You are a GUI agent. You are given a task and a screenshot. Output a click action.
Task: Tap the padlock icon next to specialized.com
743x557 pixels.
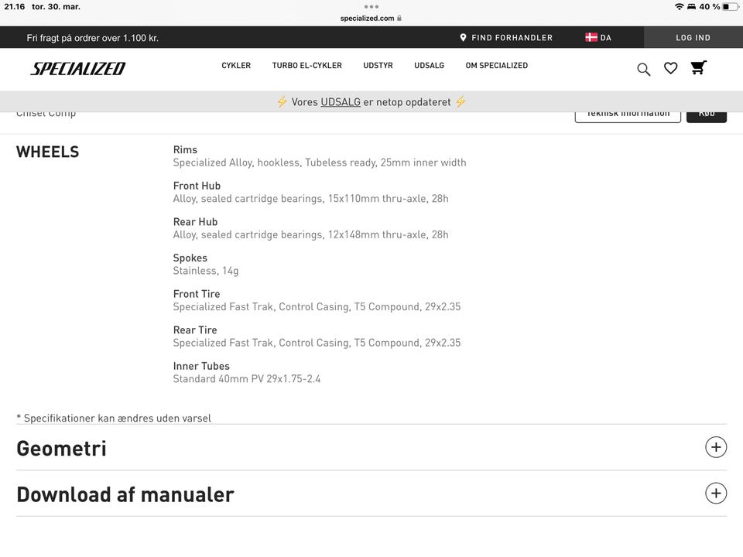399,18
